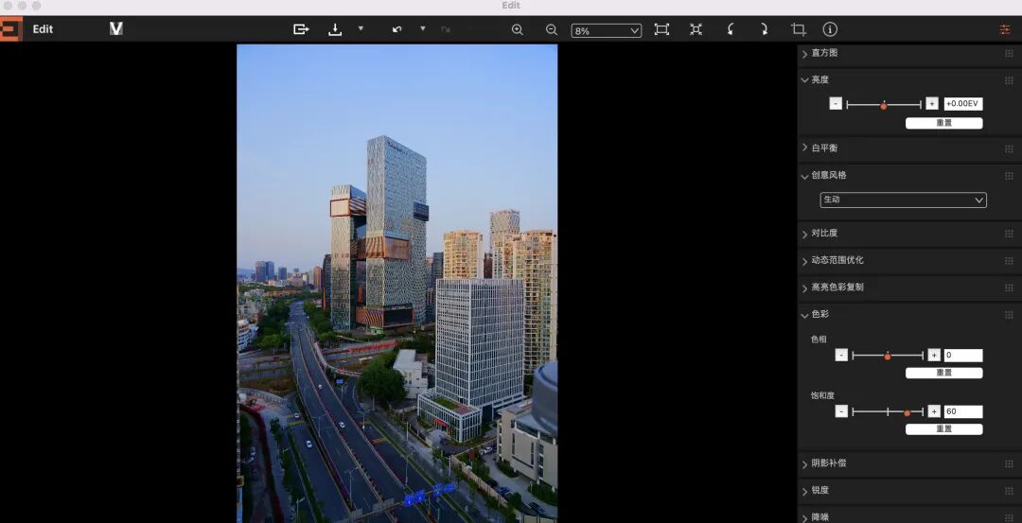This screenshot has width=1022, height=523.
Task: Collapse the 创意风格 creative style section
Action: click(805, 176)
